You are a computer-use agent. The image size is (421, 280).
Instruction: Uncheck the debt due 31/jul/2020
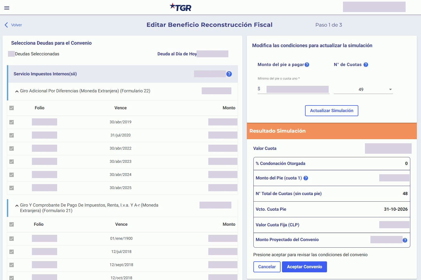pyautogui.click(x=12, y=135)
